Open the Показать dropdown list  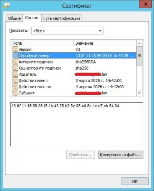67,31
